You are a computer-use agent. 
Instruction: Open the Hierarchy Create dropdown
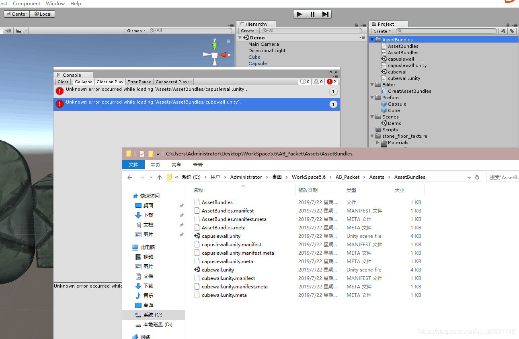click(x=249, y=31)
